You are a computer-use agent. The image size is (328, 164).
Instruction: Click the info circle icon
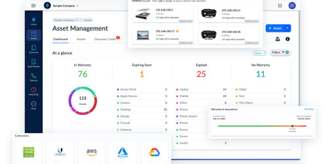point(288,39)
